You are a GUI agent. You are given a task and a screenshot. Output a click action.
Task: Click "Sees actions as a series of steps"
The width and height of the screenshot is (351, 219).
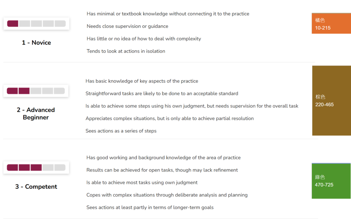tap(121, 131)
